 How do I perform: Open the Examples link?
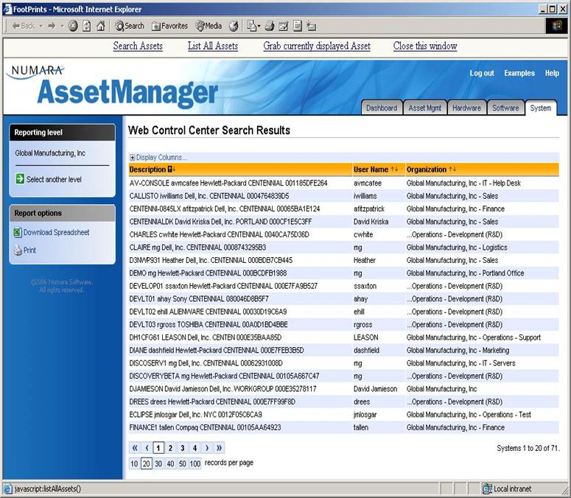519,73
